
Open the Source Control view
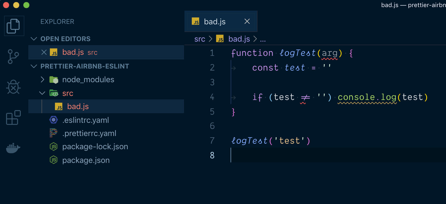pyautogui.click(x=13, y=56)
